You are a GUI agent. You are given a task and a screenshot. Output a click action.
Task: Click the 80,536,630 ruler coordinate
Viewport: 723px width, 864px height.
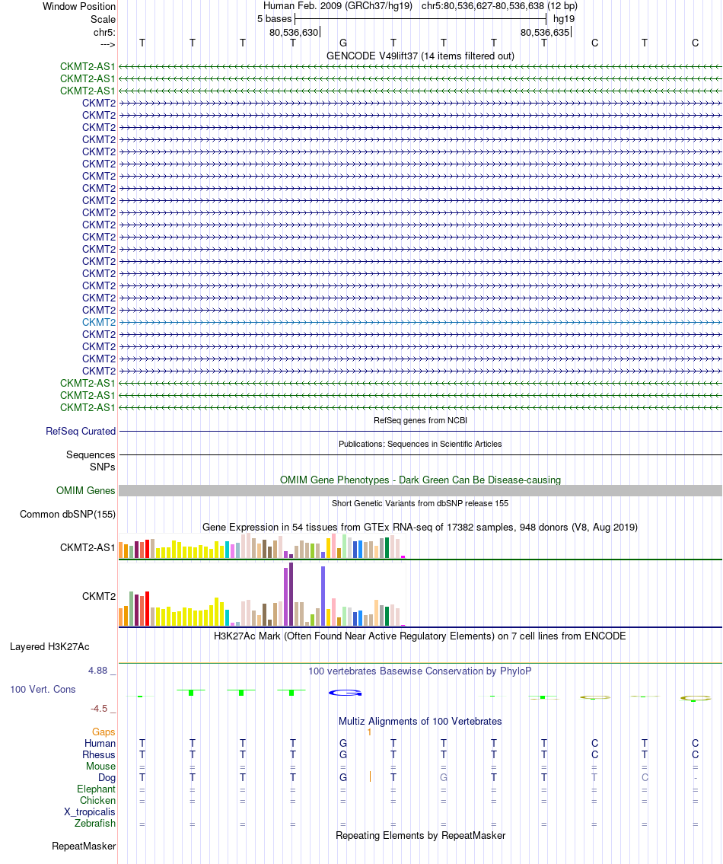click(294, 33)
